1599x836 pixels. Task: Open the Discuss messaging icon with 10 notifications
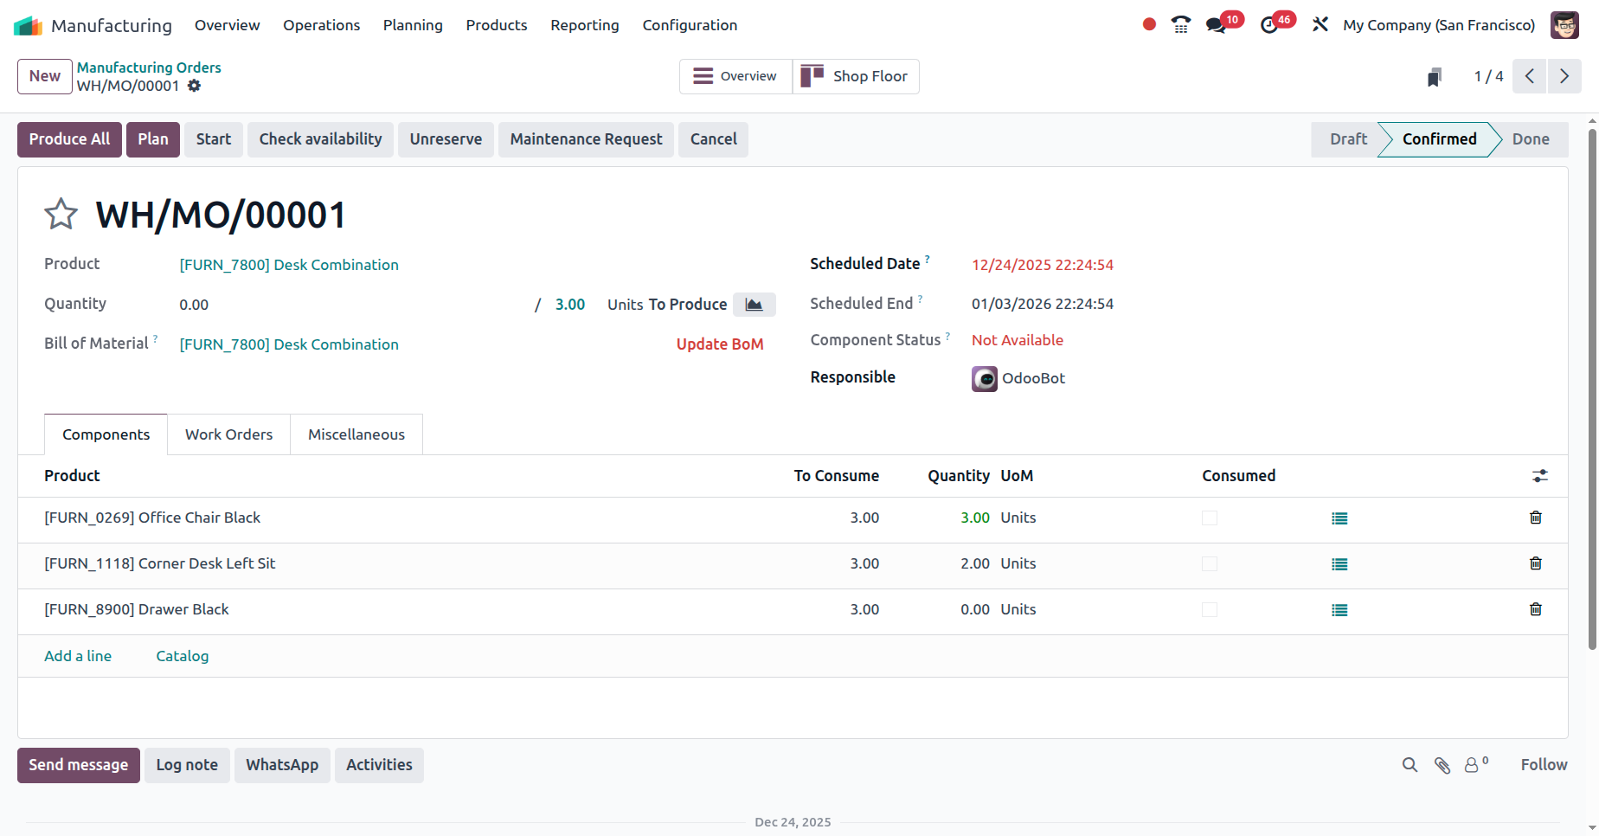click(x=1216, y=25)
